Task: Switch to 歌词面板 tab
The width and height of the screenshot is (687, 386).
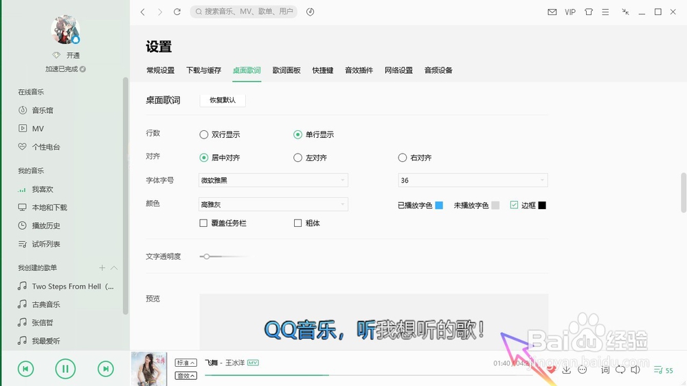Action: (x=286, y=71)
